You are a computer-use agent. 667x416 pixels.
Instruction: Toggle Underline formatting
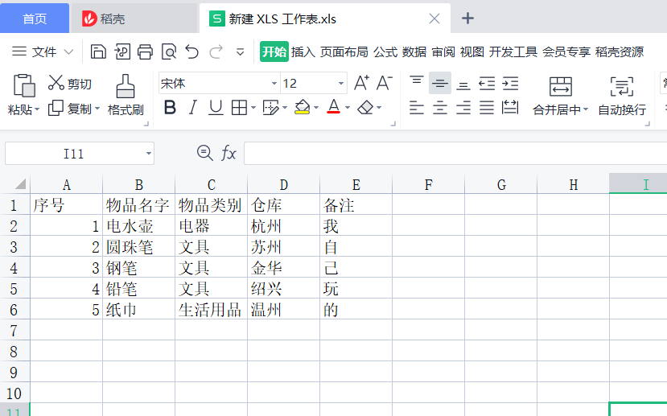tap(216, 108)
